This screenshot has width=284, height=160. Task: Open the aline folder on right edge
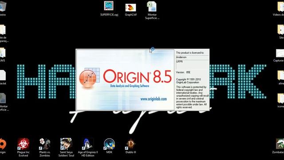[x=280, y=78]
